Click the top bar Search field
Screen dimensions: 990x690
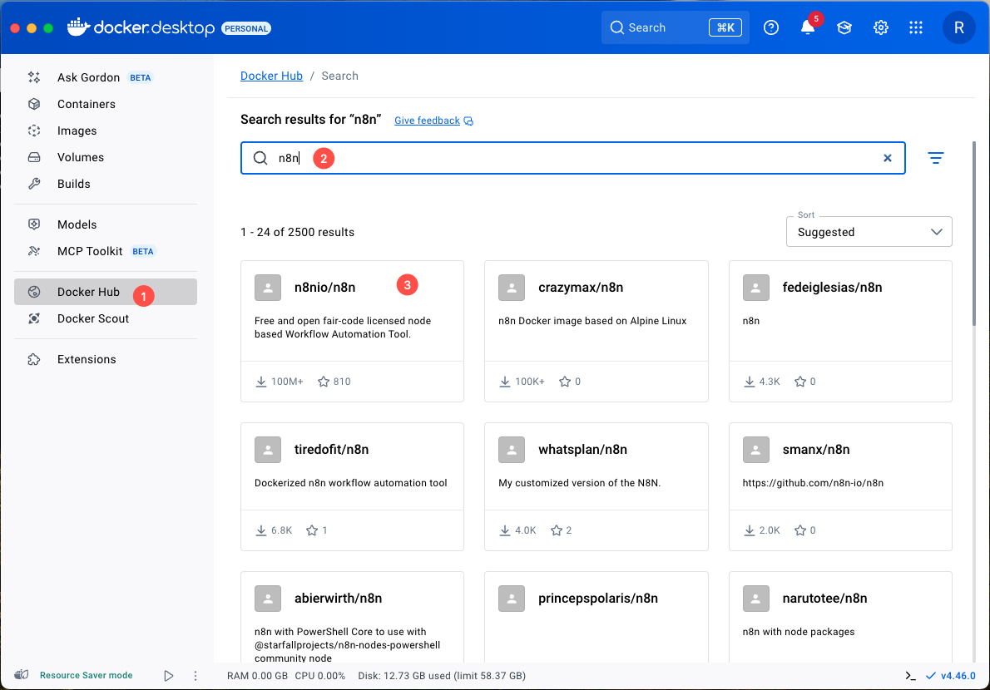[675, 27]
